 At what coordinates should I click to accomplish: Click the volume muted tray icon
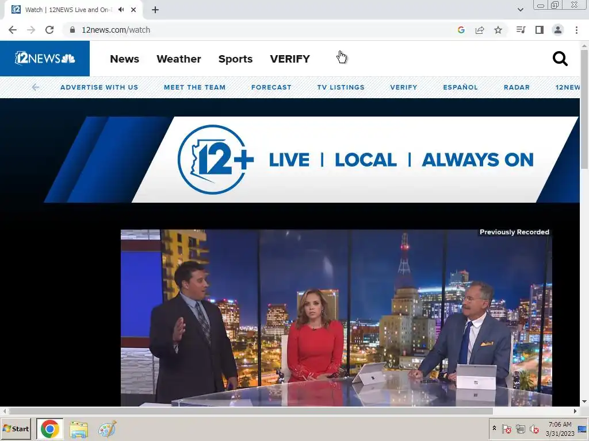point(534,428)
